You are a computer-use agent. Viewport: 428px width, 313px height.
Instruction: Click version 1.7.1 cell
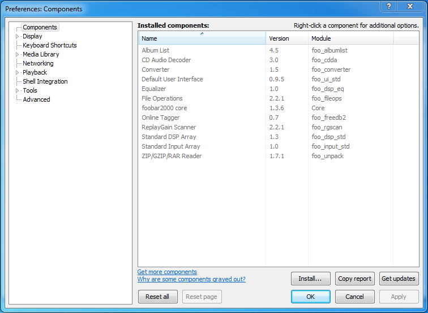(276, 156)
